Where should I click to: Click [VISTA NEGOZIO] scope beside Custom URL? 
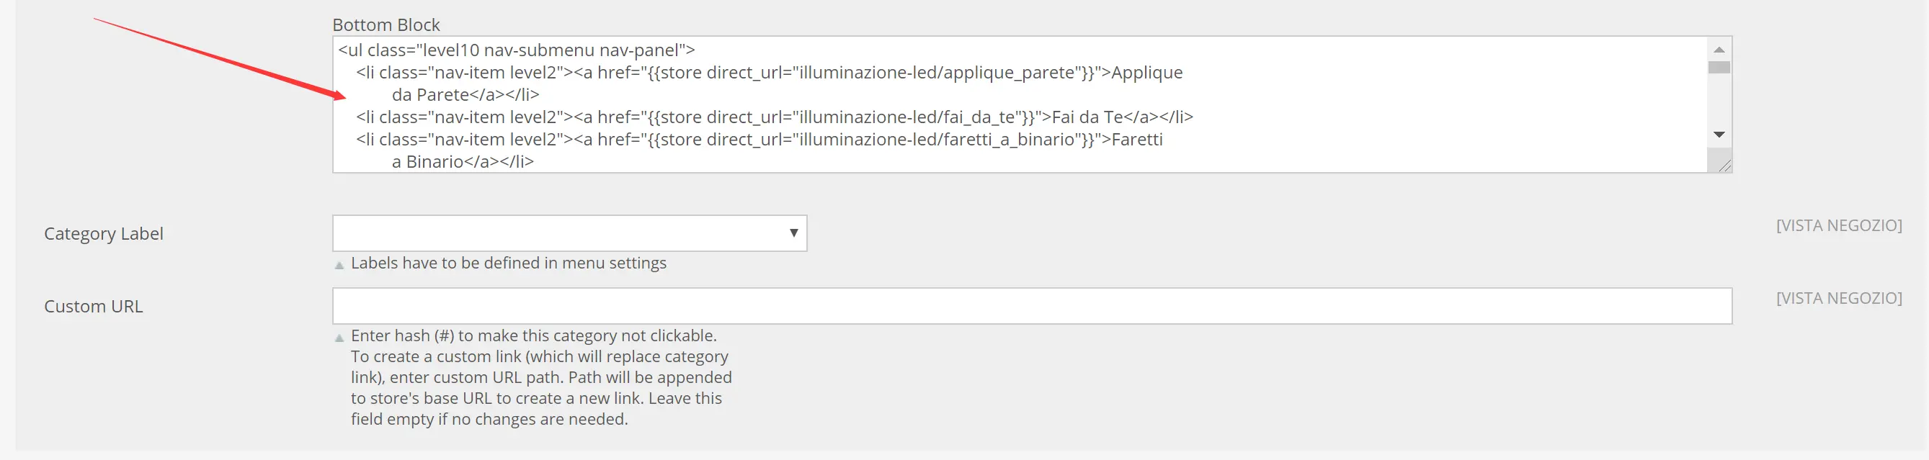point(1838,298)
